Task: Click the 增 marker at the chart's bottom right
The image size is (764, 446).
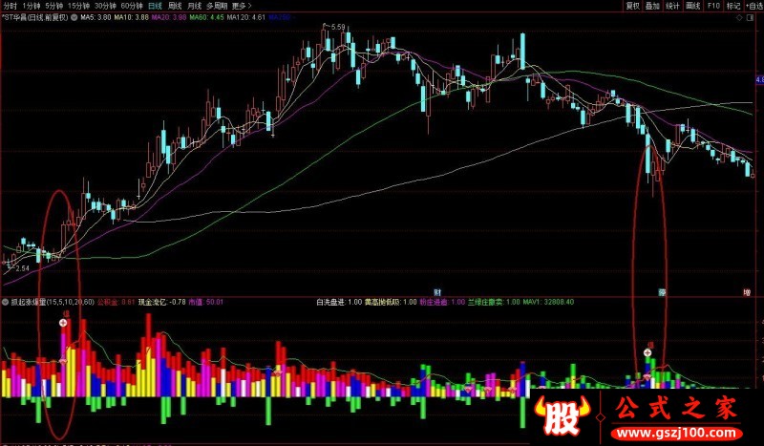Action: click(x=747, y=292)
